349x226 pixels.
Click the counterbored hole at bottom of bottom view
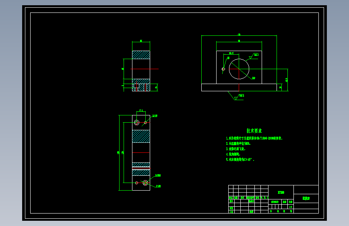(145, 183)
